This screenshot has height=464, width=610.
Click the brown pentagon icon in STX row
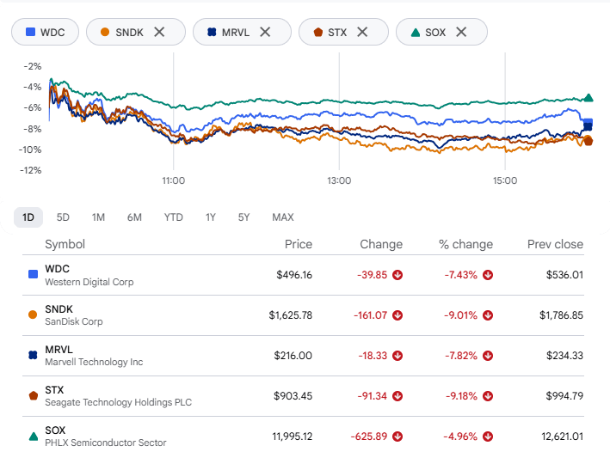coord(34,395)
